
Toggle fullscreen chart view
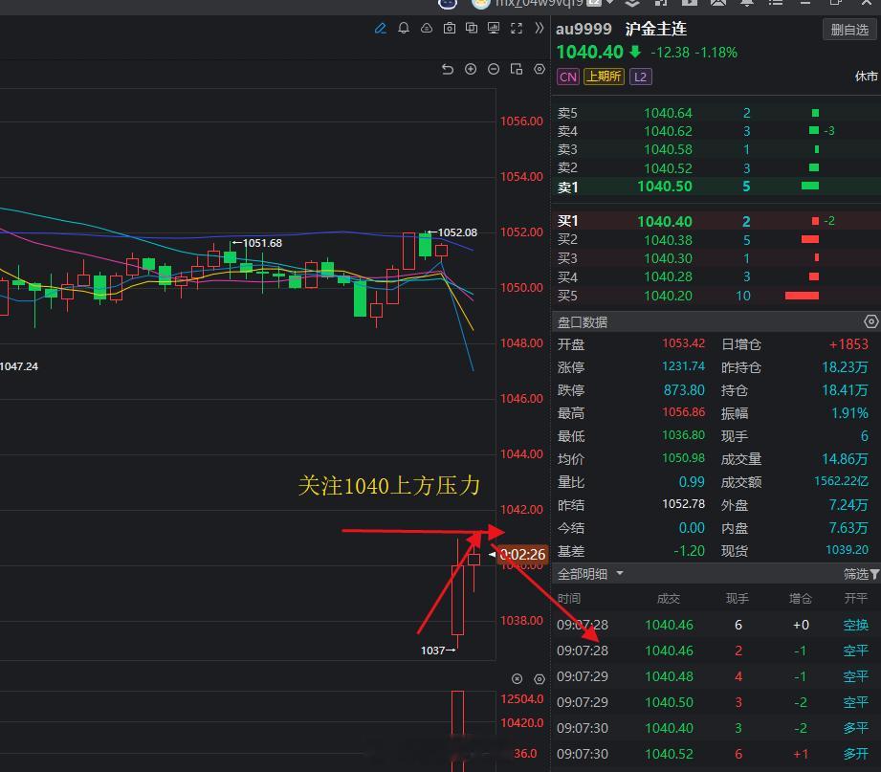pos(516,29)
